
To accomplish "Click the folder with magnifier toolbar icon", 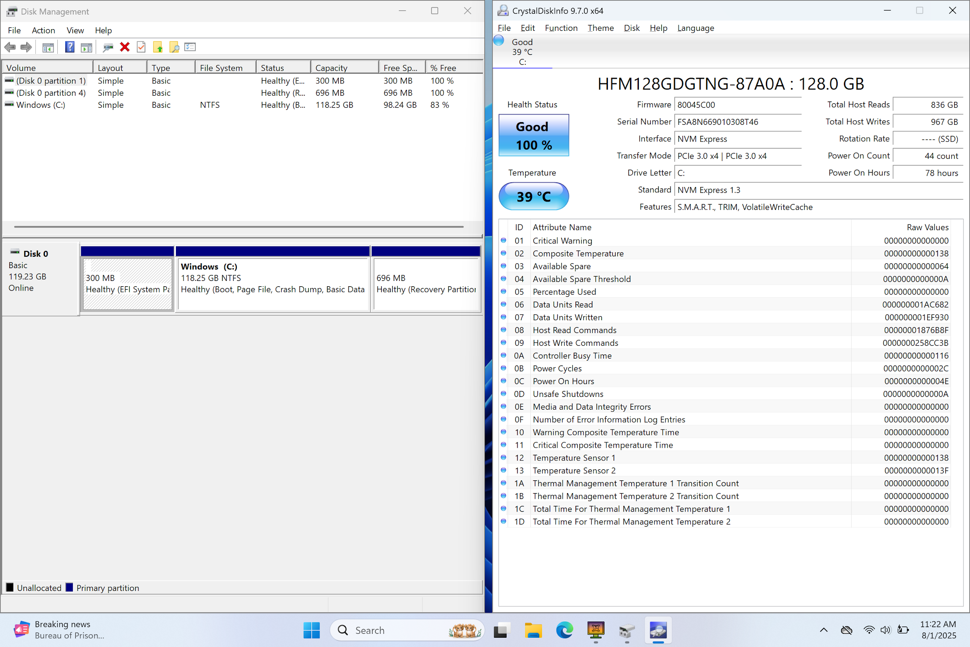I will coord(174,47).
